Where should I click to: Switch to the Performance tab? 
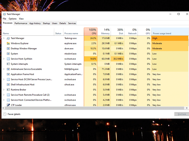pos(21,23)
